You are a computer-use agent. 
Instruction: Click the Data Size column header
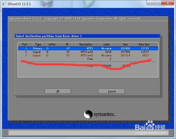tap(144, 44)
